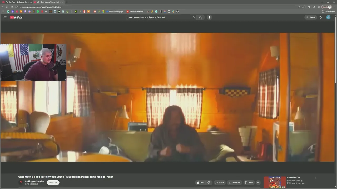Open browser extensions button
Image resolution: width=337 pixels, height=189 pixels.
[x=309, y=7]
